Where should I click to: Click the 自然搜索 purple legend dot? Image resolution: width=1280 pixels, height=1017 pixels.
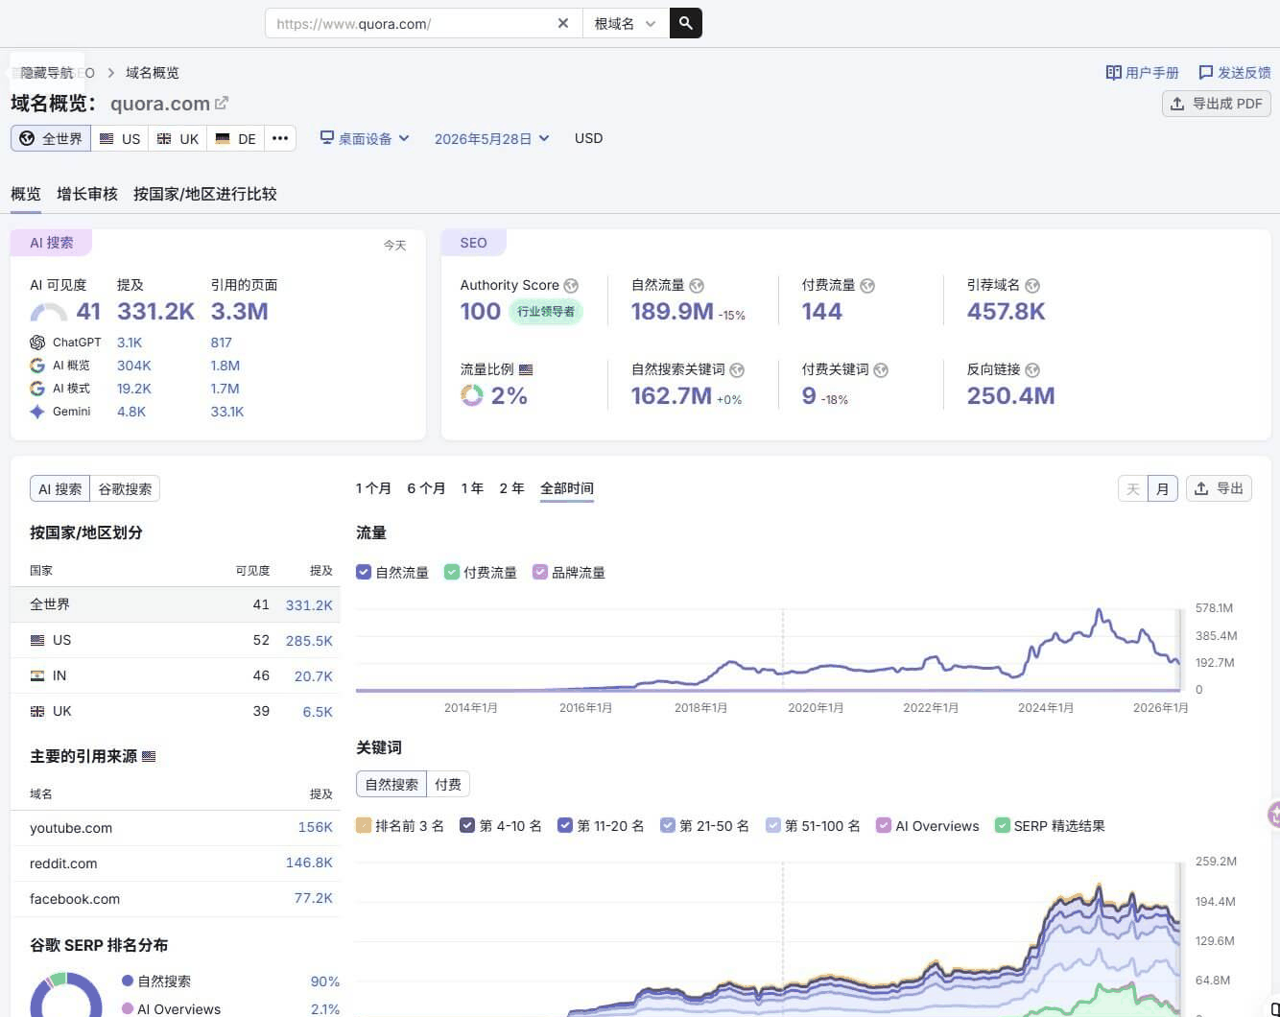(x=127, y=981)
